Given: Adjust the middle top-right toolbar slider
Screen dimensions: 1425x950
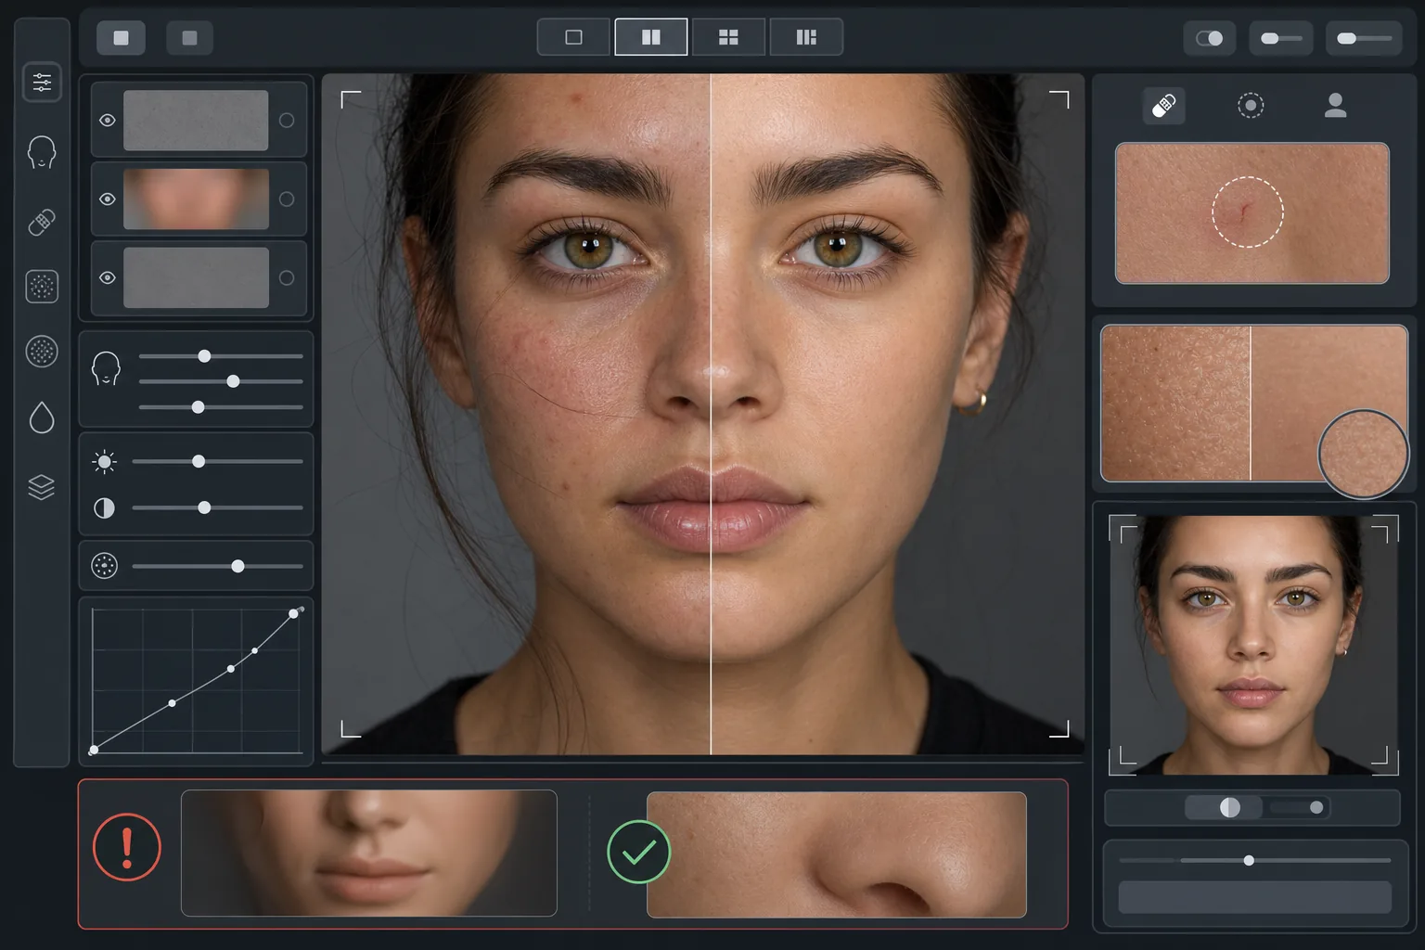Looking at the screenshot, I should coord(1280,38).
